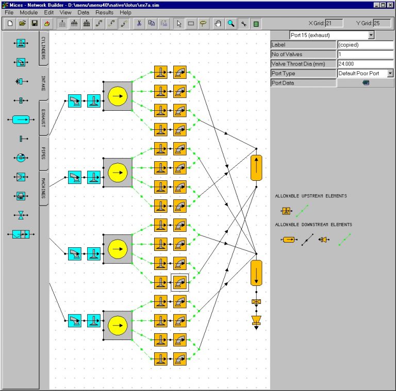Click the Port Data button

coord(366,83)
